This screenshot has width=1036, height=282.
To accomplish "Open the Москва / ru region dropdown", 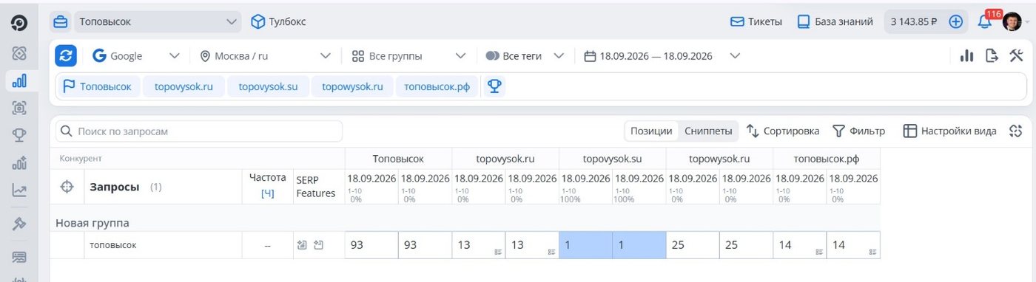I will (266, 55).
